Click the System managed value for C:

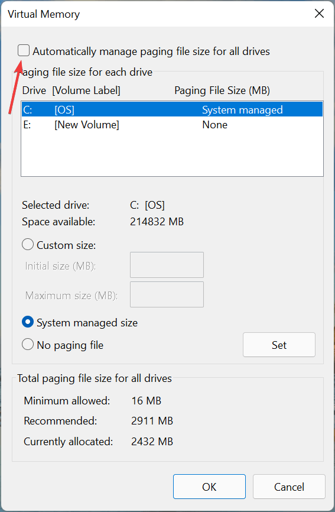tap(242, 110)
